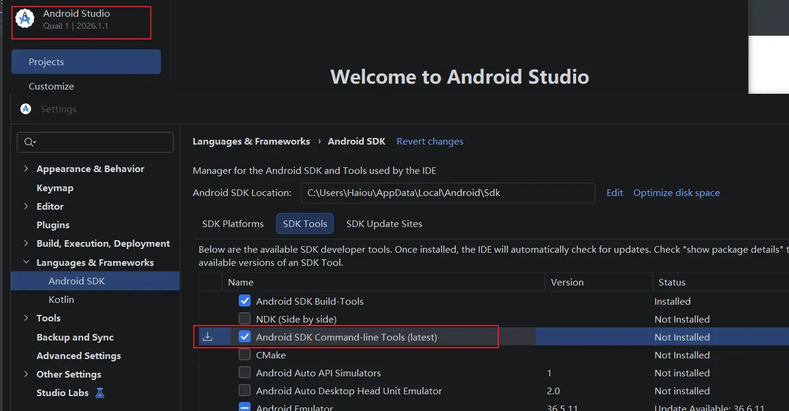Image resolution: width=789 pixels, height=411 pixels.
Task: Click the search magnifier icon in settings
Action: pos(29,142)
